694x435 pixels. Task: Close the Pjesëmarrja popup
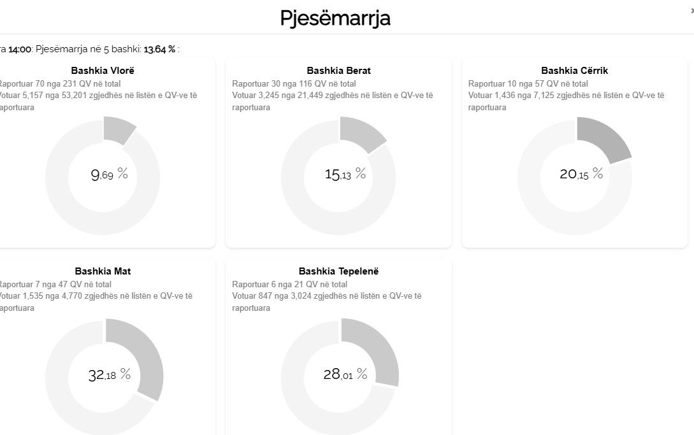tap(691, 11)
